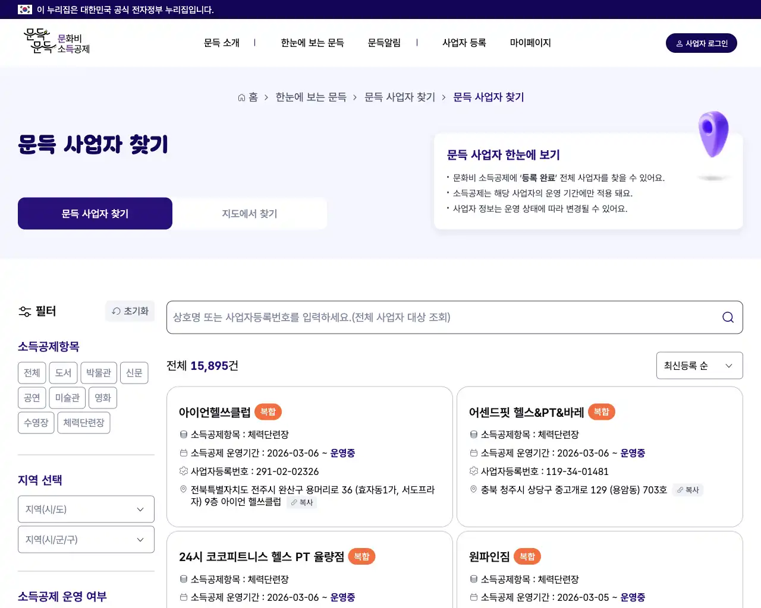The image size is (761, 608).
Task: Open the 지역(시/군/구) dropdown
Action: [x=86, y=539]
